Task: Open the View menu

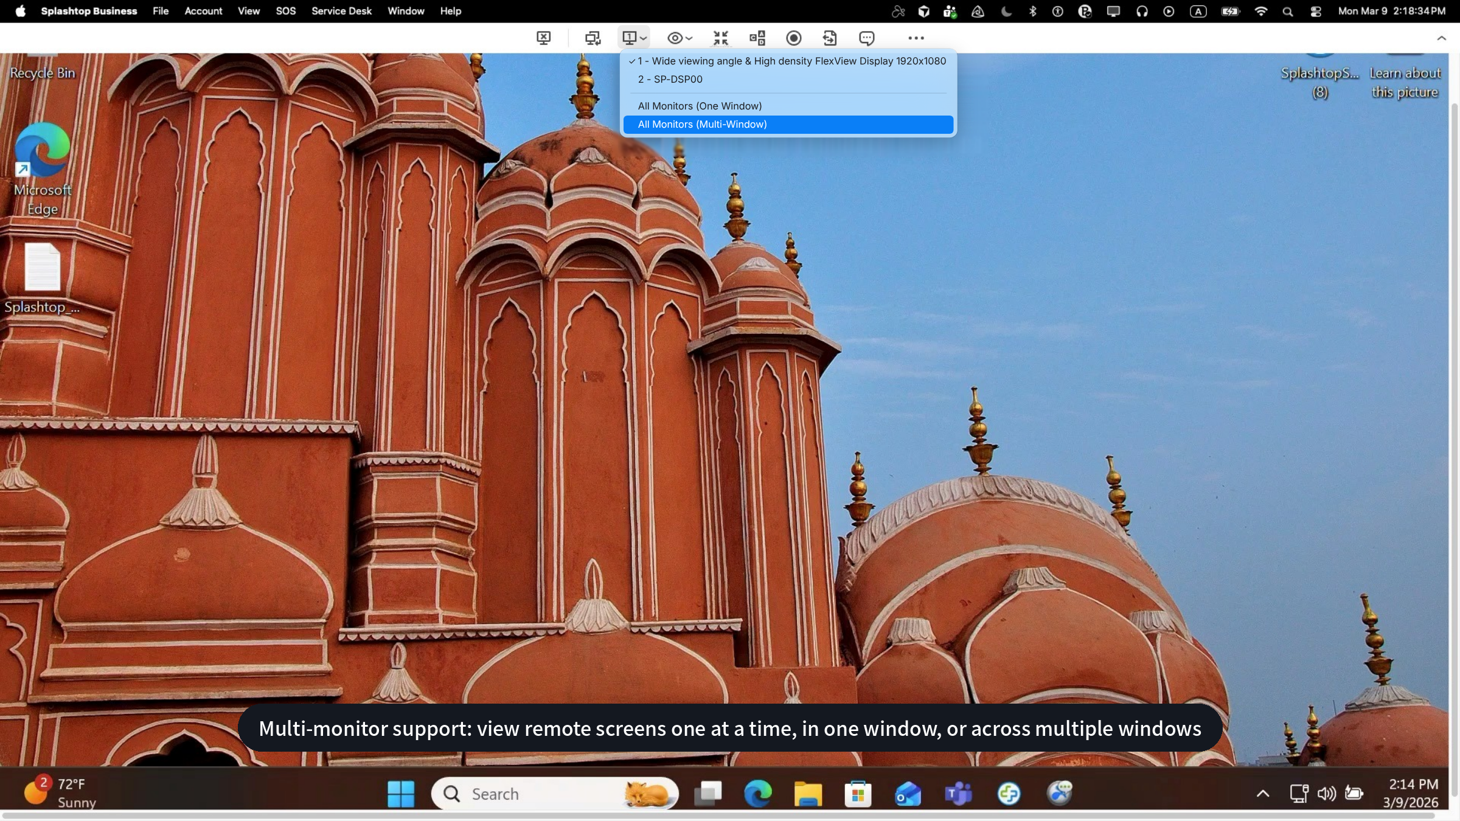Action: pyautogui.click(x=249, y=11)
